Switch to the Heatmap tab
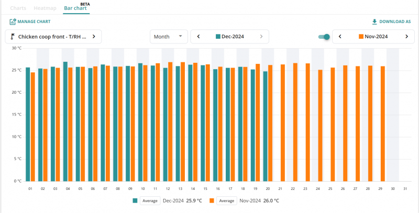 click(x=45, y=8)
